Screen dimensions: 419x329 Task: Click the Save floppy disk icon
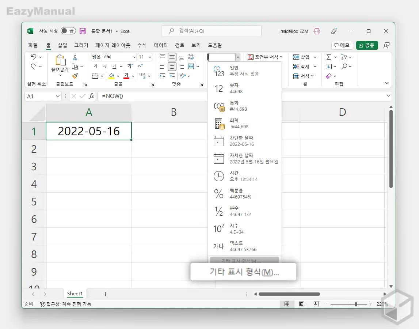(83, 31)
